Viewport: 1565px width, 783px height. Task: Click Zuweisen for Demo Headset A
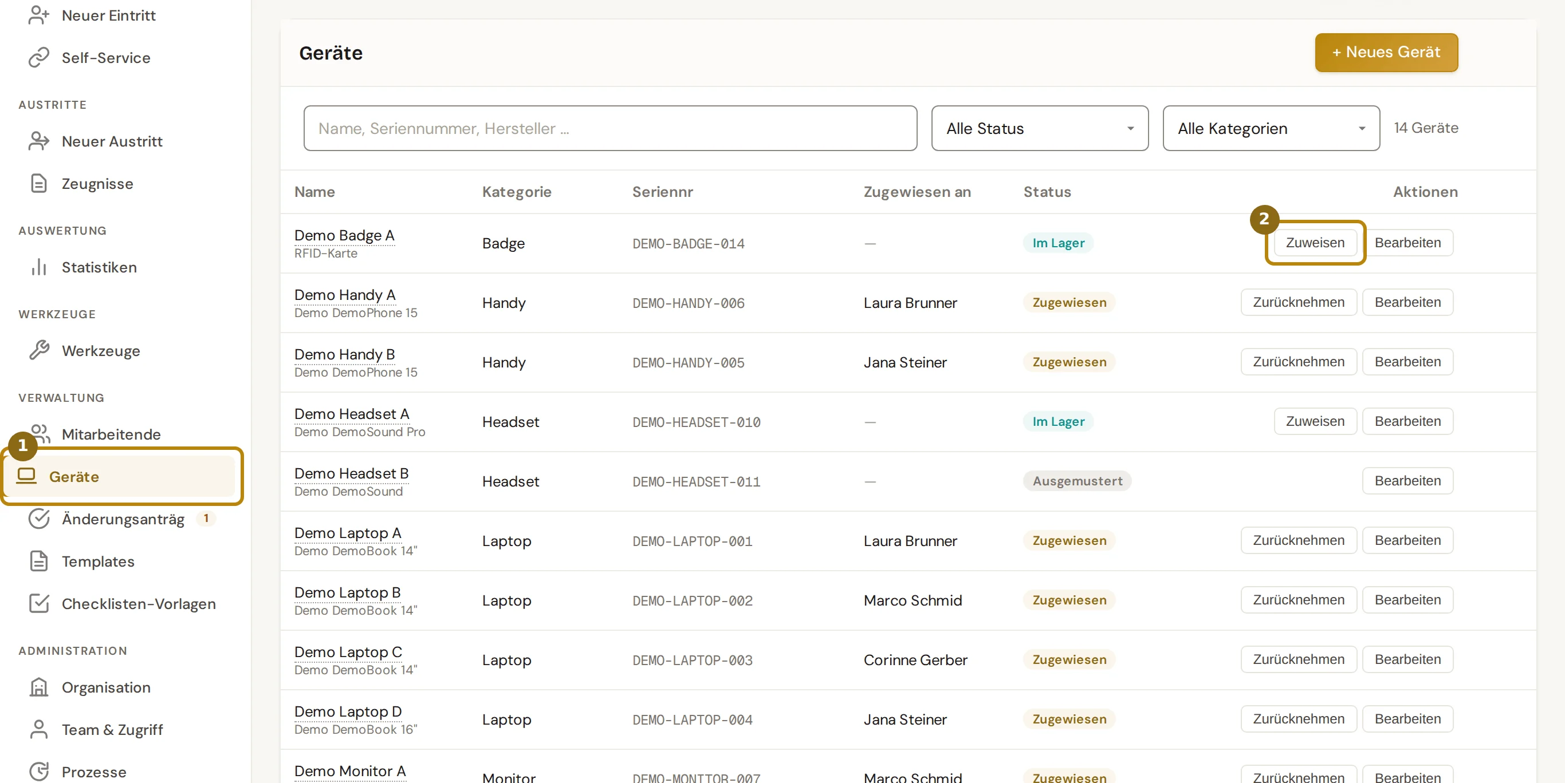(1315, 421)
